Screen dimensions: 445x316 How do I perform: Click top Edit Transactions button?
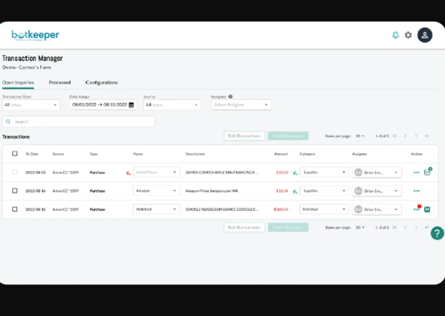pyautogui.click(x=244, y=136)
